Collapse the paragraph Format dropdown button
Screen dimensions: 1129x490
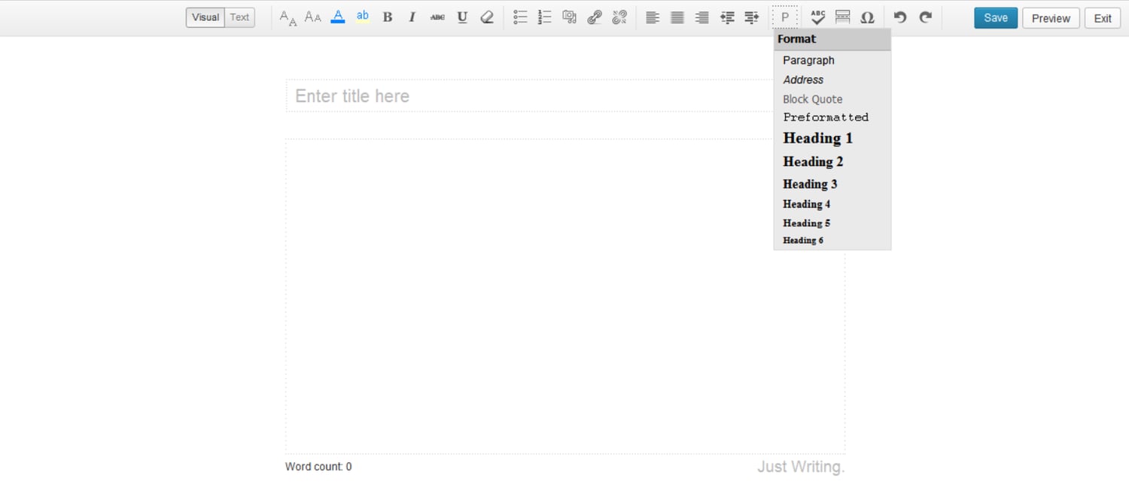[785, 17]
